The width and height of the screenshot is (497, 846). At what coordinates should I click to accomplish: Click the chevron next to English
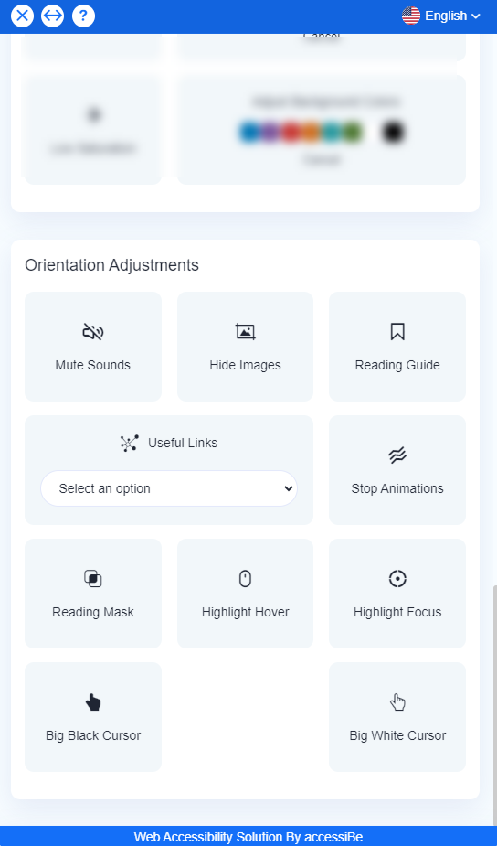coord(475,16)
